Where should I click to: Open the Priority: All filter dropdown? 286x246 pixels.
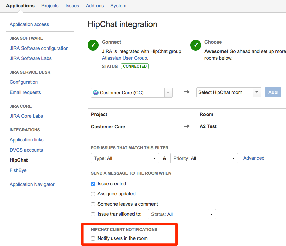(204, 158)
